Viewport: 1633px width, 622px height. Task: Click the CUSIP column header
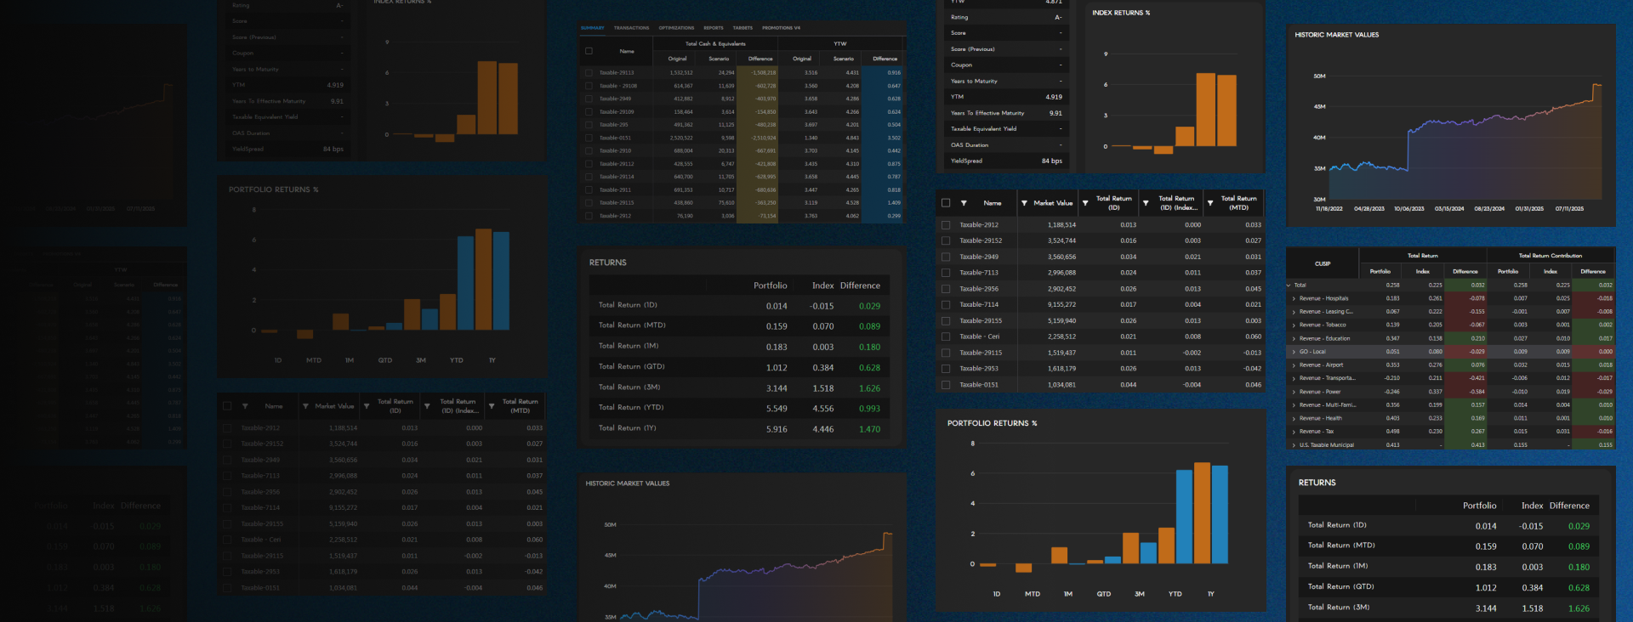pyautogui.click(x=1323, y=263)
